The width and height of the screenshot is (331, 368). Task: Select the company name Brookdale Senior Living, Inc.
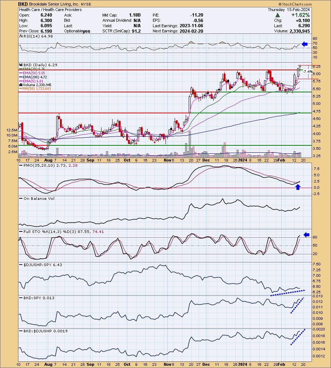(54, 4)
